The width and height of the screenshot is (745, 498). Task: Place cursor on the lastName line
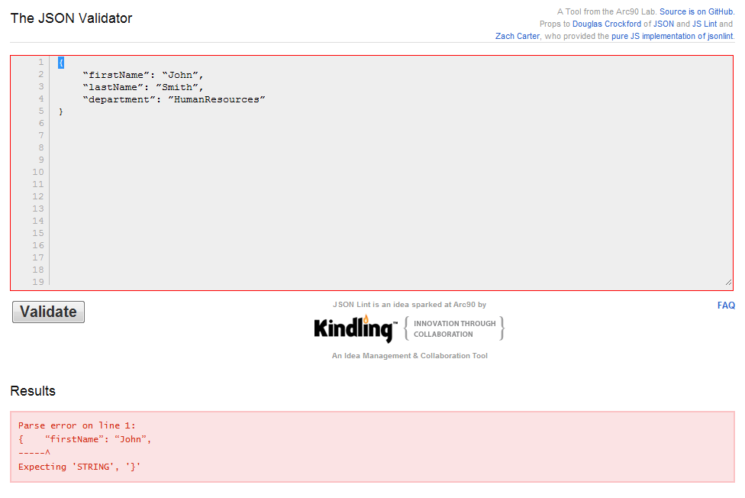[x=143, y=88]
